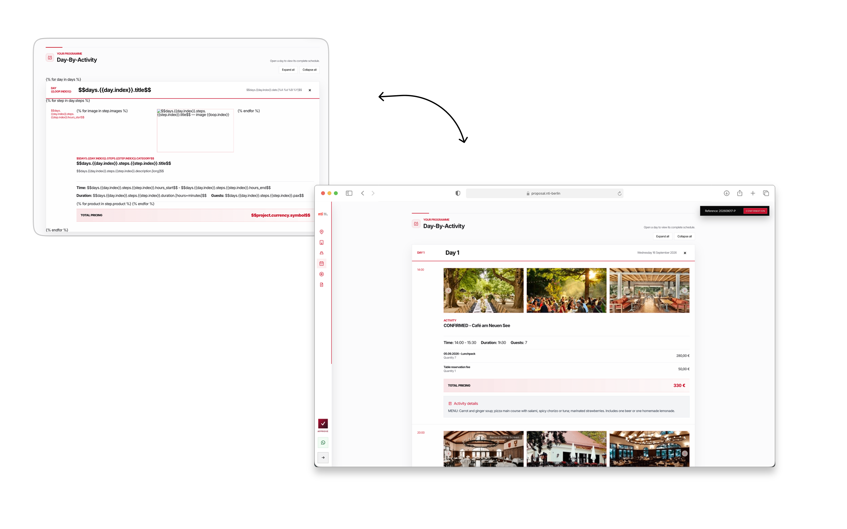Toggle the browser sidebar panel icon
This screenshot has height=529, width=847.
point(349,193)
